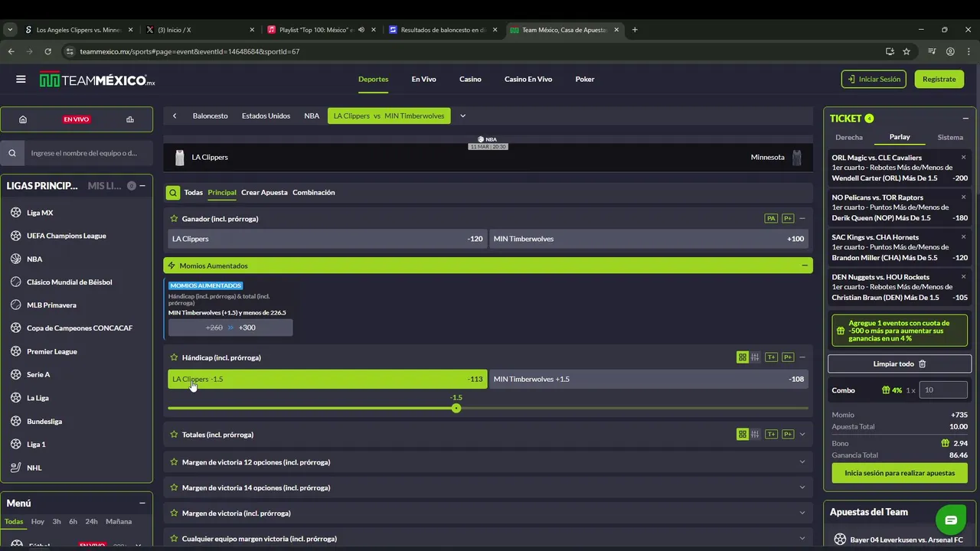Collapse the Ligas Principales panel
The image size is (980, 551).
(142, 186)
